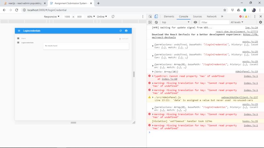Switch to the Sources tab

click(x=197, y=16)
